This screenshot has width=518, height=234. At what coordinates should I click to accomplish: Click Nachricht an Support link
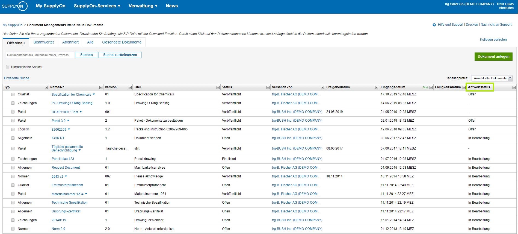click(496, 25)
